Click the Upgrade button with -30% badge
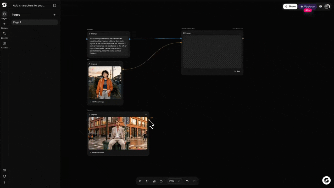This screenshot has width=334, height=188. (x=308, y=6)
